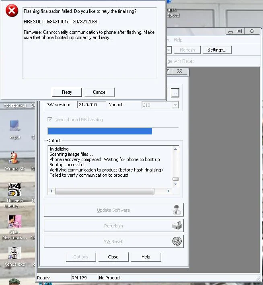Cancel the flashing finalization dialog
The width and height of the screenshot is (263, 285).
(x=100, y=92)
